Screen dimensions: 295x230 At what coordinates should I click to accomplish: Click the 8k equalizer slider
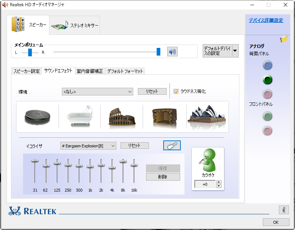tap(123, 161)
